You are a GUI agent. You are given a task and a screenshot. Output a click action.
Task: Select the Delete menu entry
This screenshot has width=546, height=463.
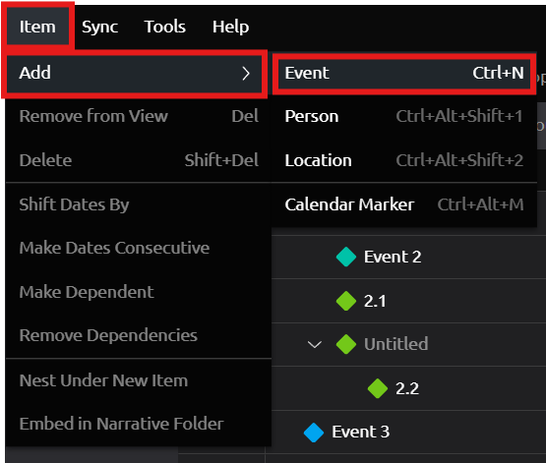pyautogui.click(x=139, y=160)
